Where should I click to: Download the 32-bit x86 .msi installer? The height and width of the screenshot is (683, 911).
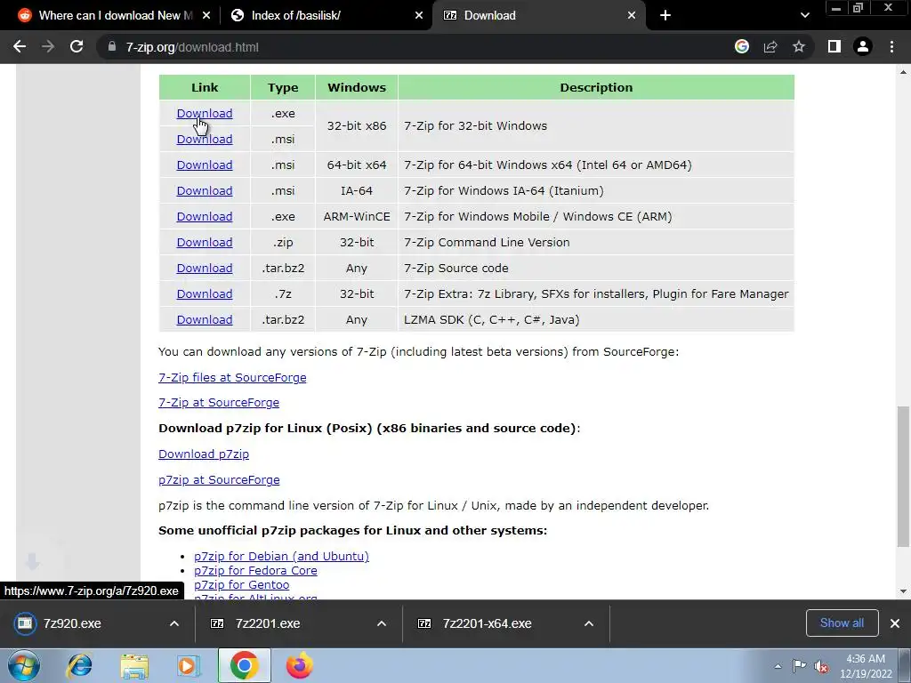pos(205,139)
